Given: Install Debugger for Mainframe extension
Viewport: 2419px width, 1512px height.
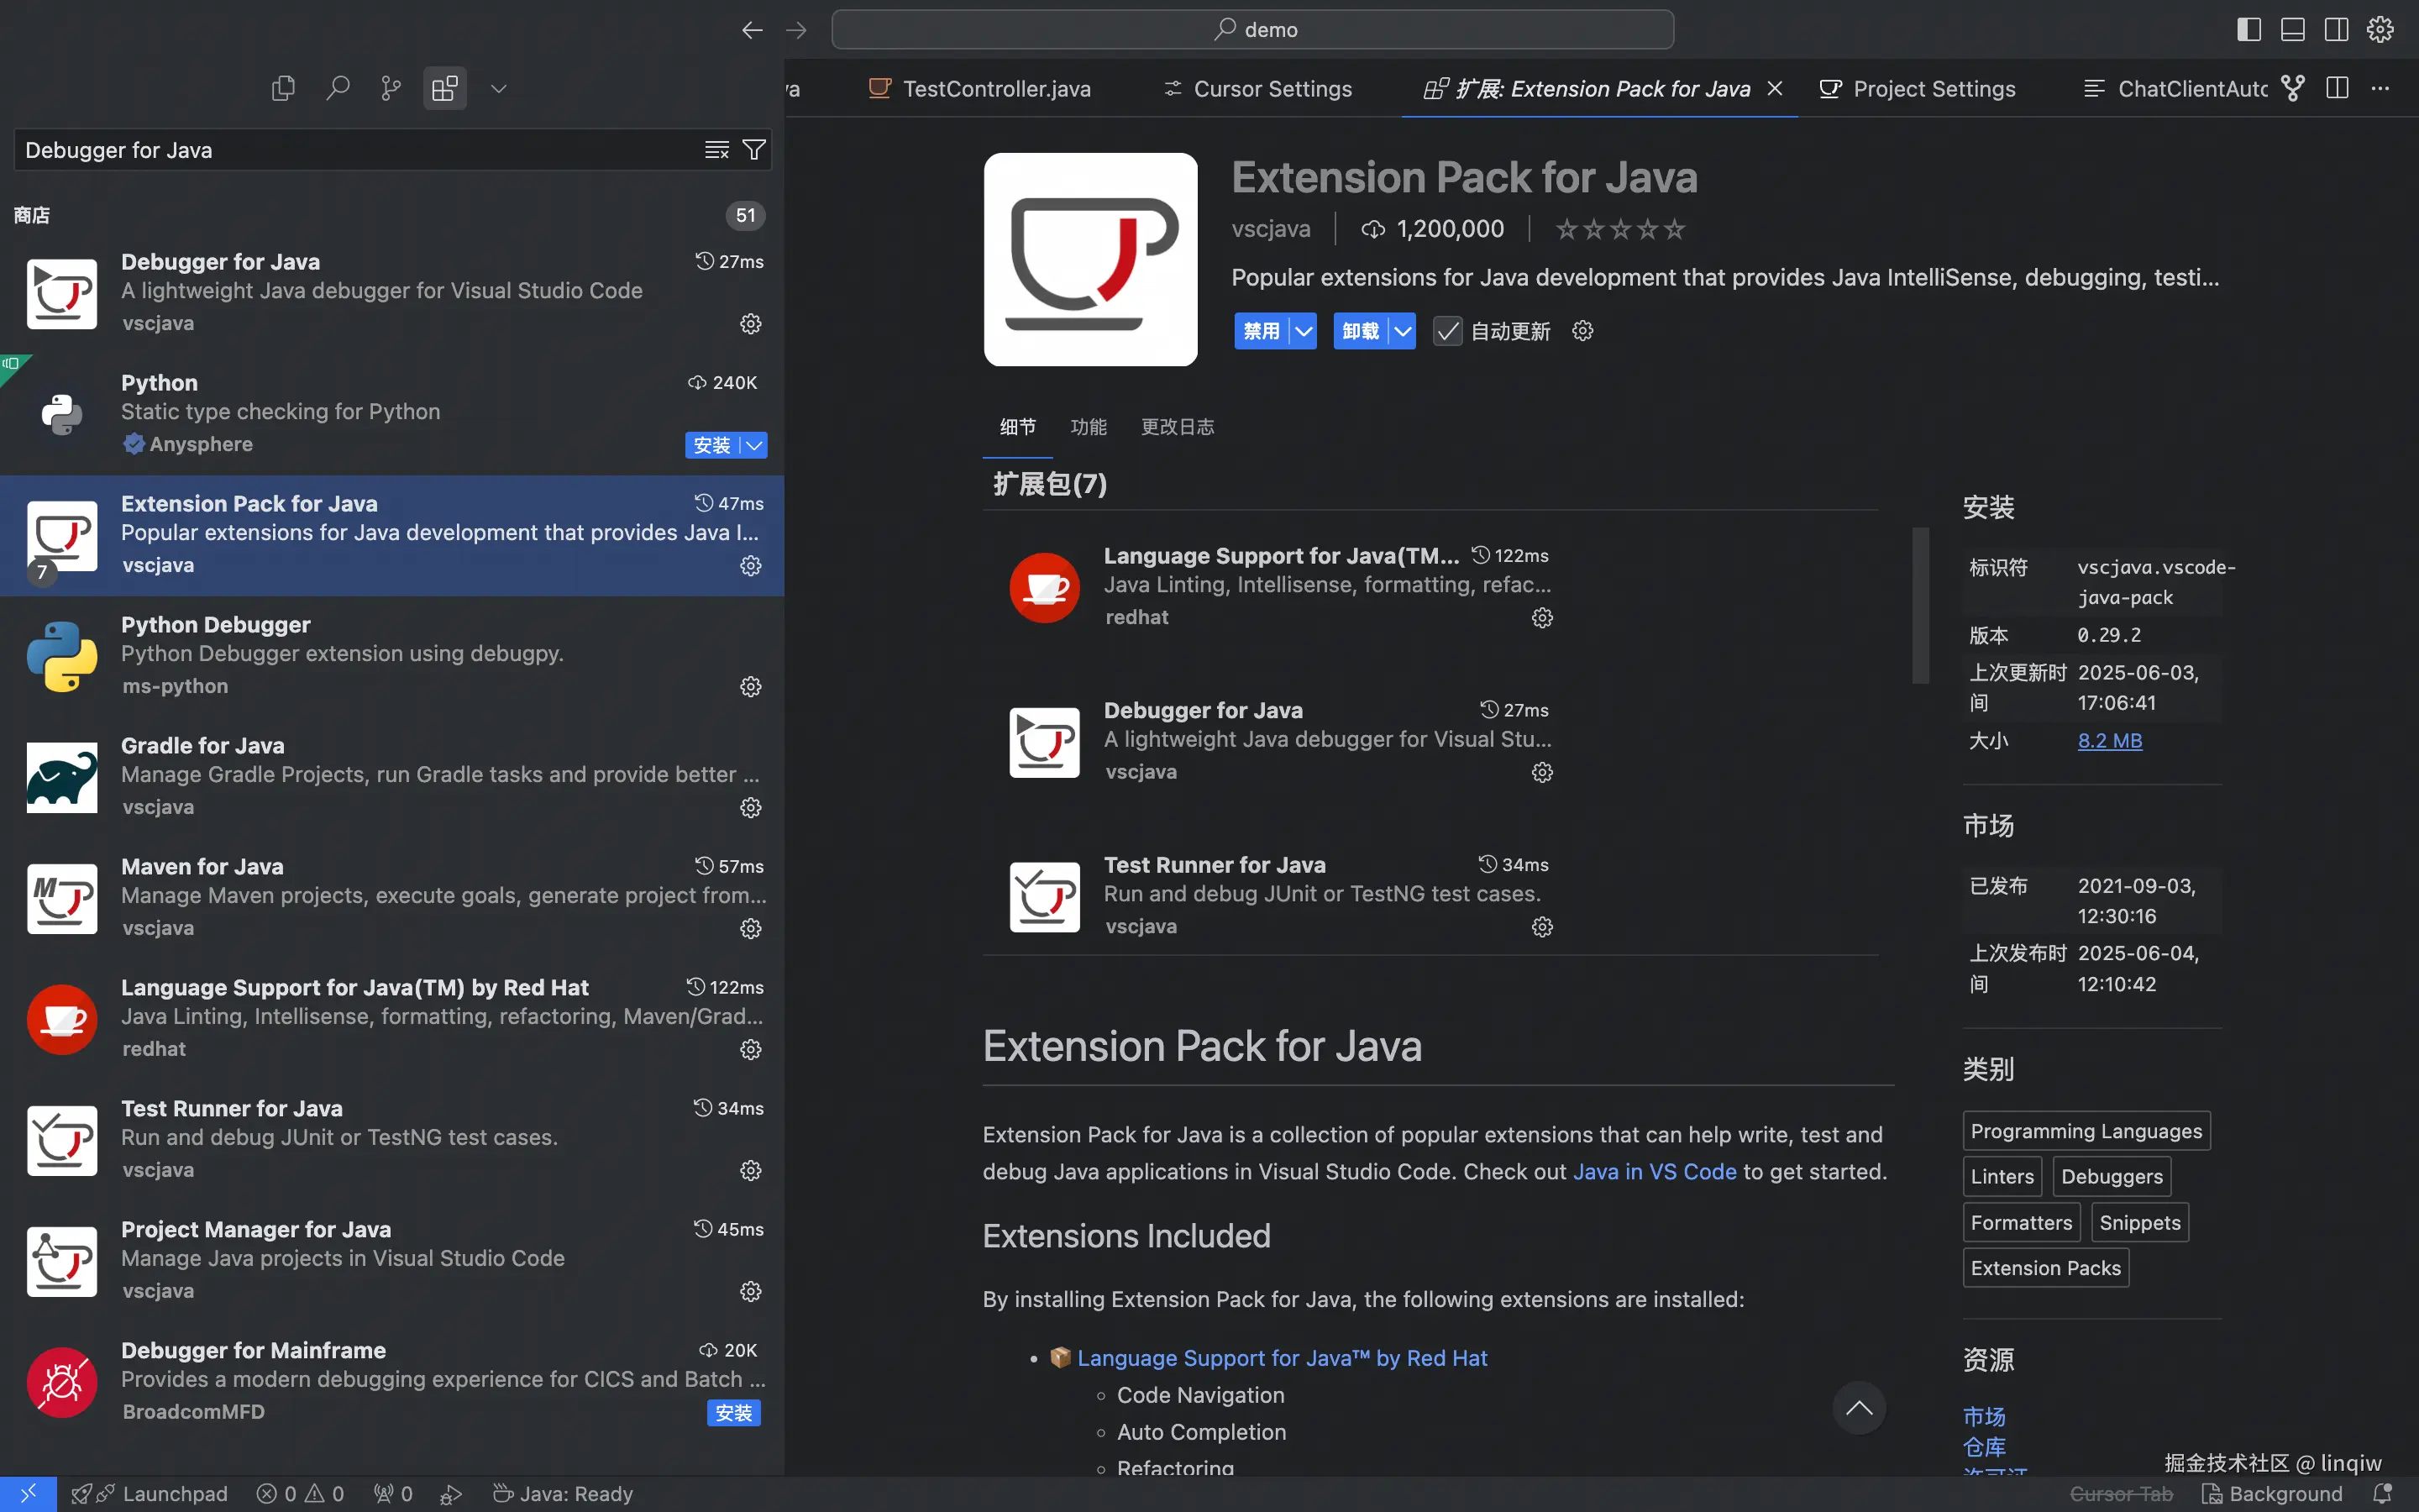Looking at the screenshot, I should (734, 1412).
